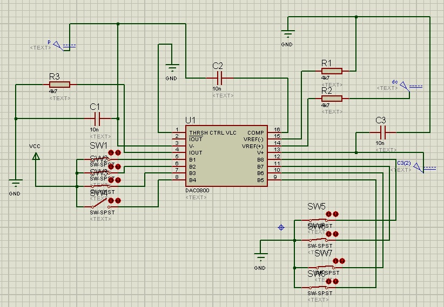Click the blue origin marker crosshair
This screenshot has width=444, height=307.
[x=281, y=227]
